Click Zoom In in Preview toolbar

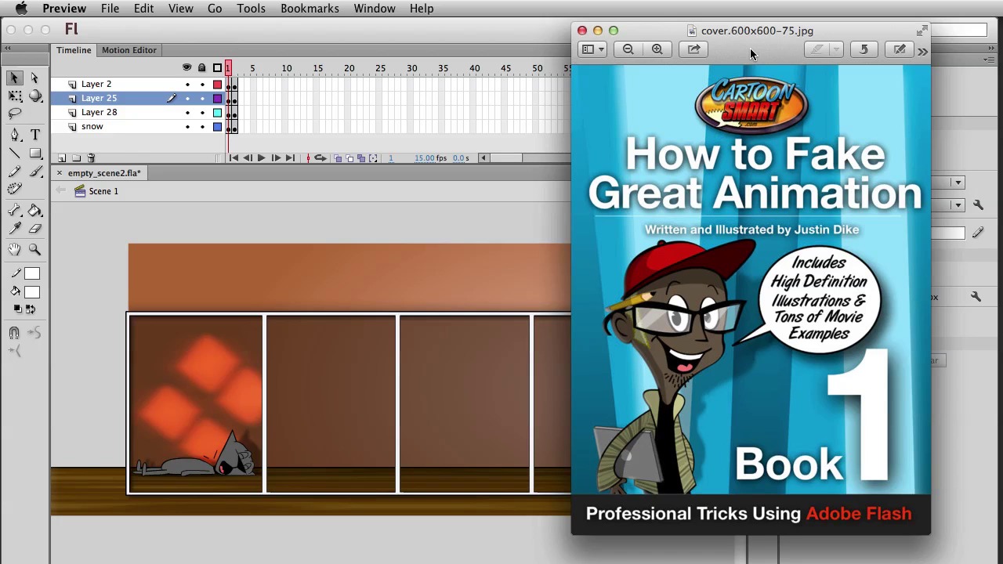tap(657, 49)
